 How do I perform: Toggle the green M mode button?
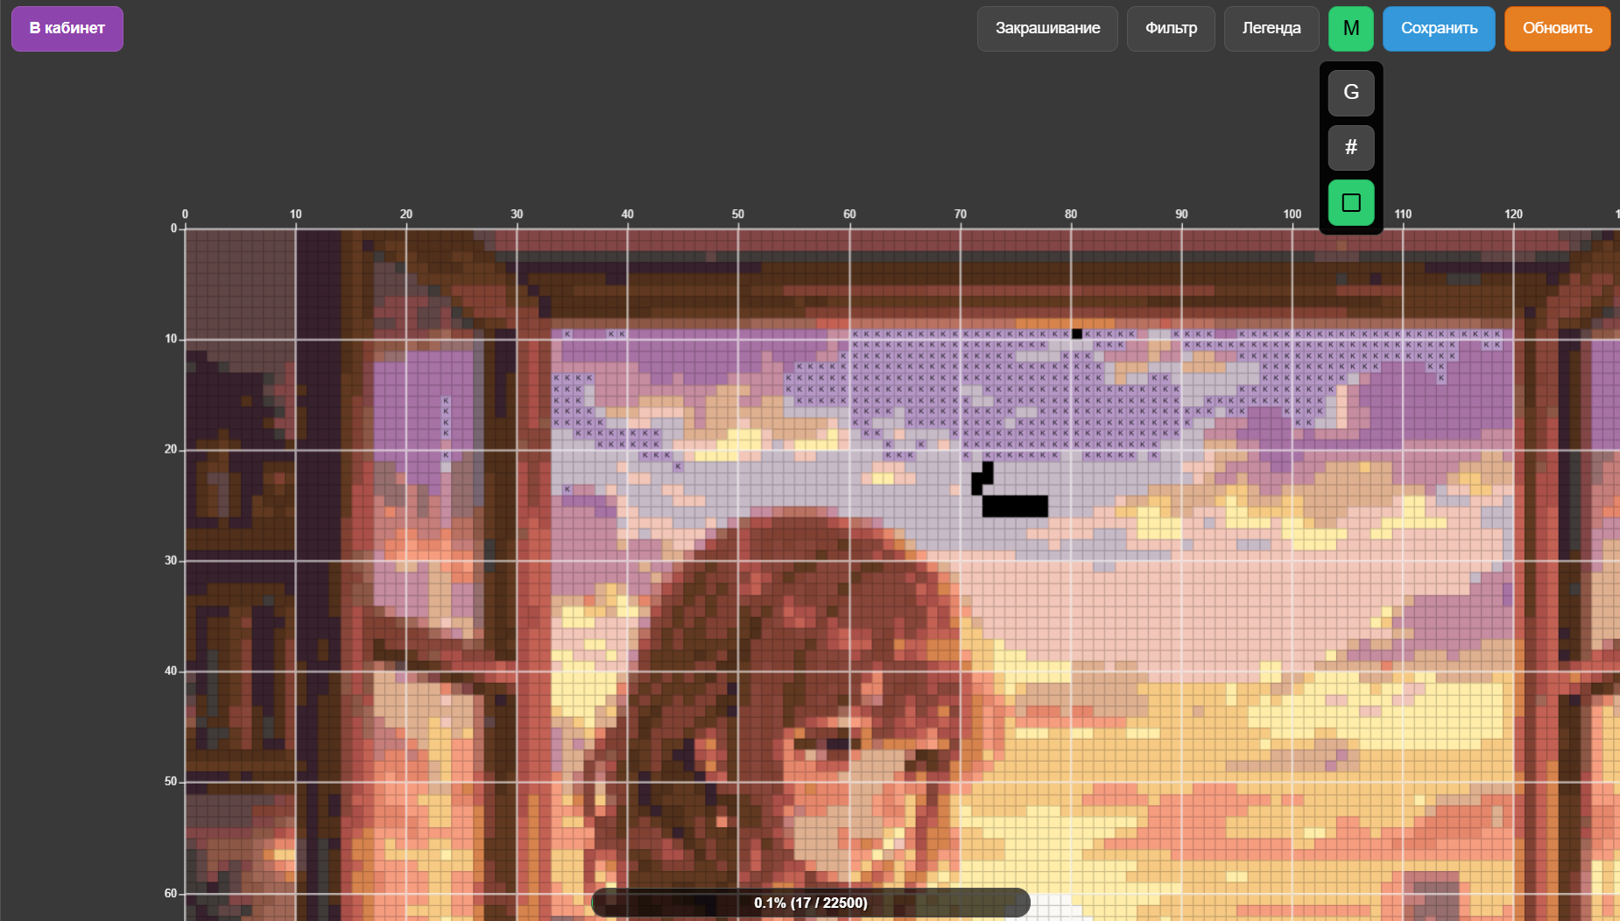(x=1351, y=29)
